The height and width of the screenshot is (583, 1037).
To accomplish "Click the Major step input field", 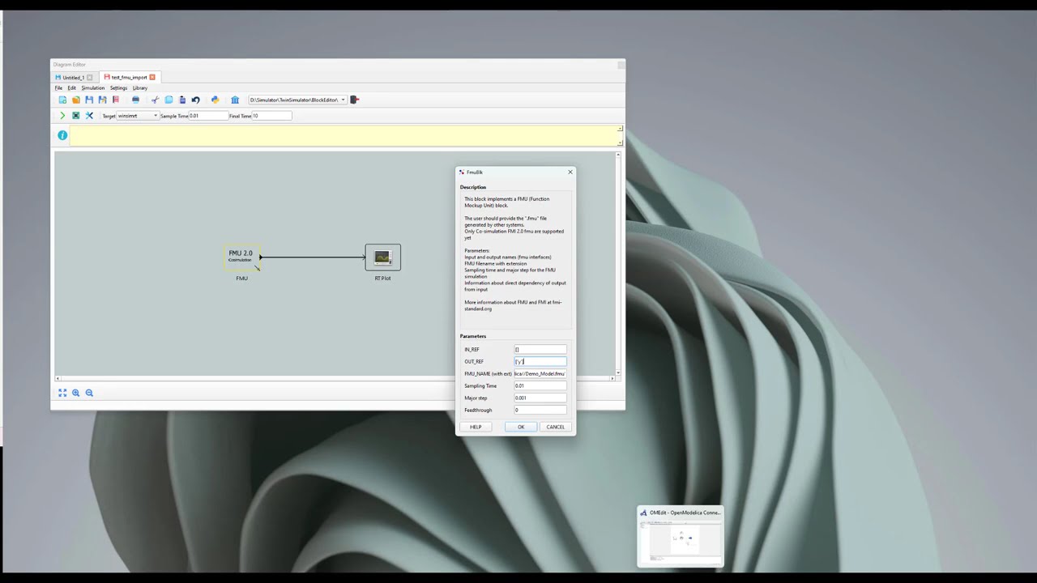I will (x=540, y=398).
